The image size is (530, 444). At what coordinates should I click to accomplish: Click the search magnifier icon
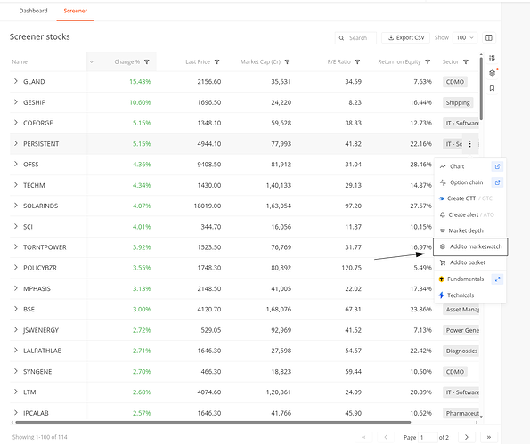(x=341, y=38)
